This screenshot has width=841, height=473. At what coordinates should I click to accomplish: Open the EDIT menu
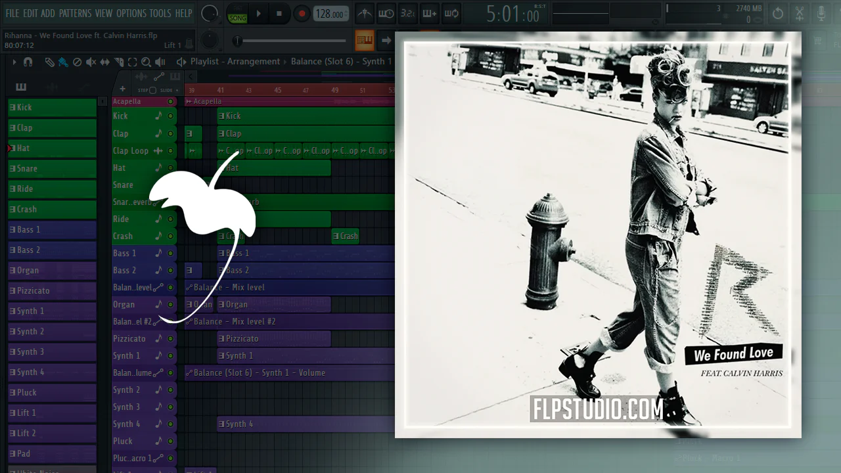pos(30,13)
